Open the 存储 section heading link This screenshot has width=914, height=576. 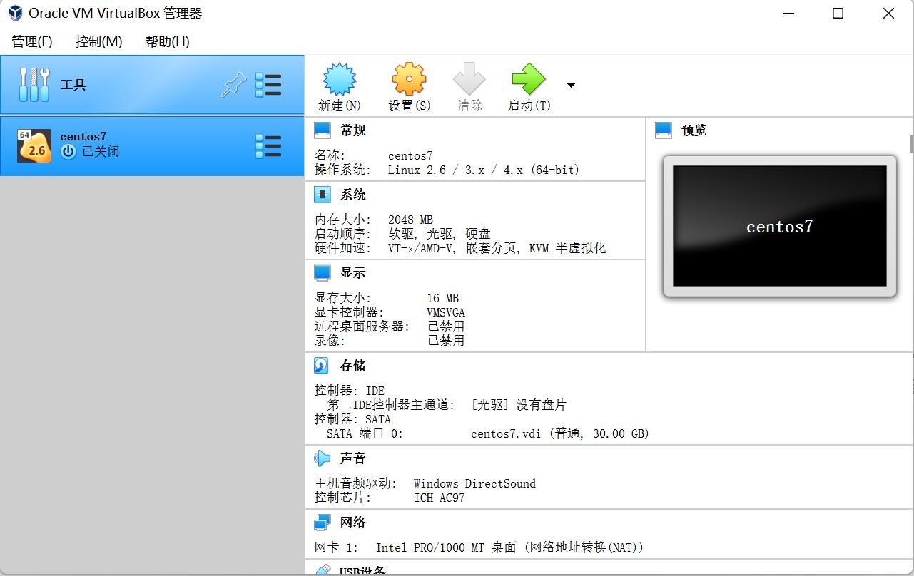[x=353, y=366]
